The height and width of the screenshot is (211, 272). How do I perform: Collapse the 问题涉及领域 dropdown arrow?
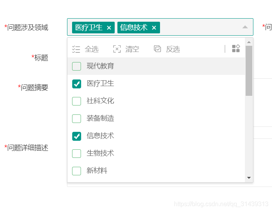[245, 27]
